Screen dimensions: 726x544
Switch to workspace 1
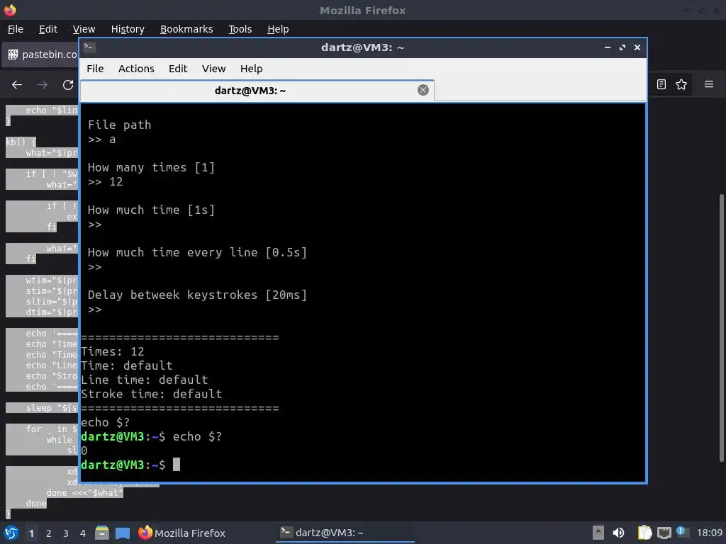click(x=31, y=533)
